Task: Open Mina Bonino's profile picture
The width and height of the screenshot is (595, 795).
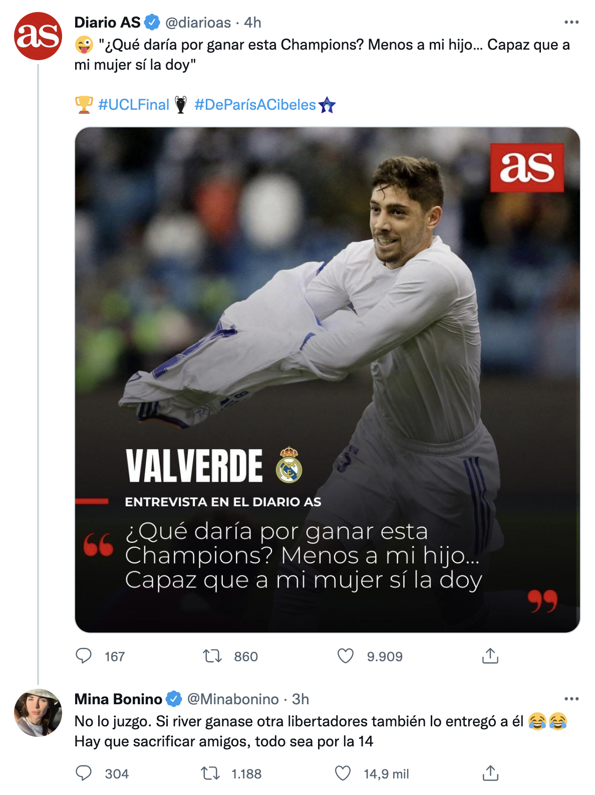Action: point(38,712)
